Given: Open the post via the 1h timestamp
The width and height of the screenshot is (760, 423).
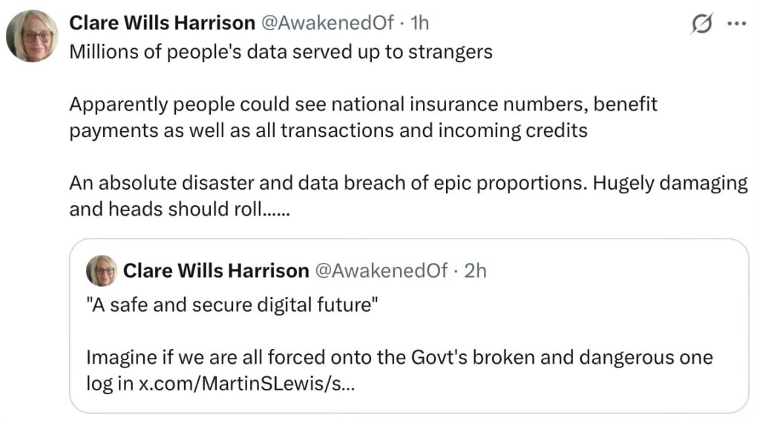Looking at the screenshot, I should [x=419, y=23].
